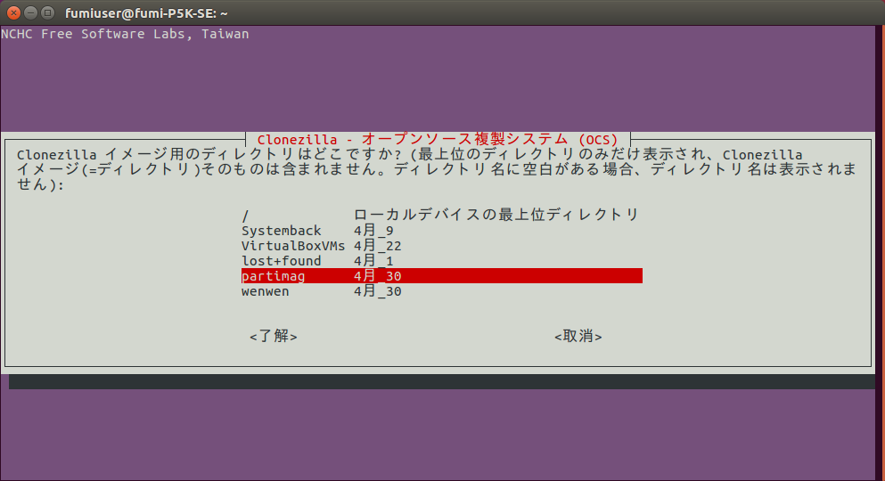Close the terminal window

pos(13,12)
